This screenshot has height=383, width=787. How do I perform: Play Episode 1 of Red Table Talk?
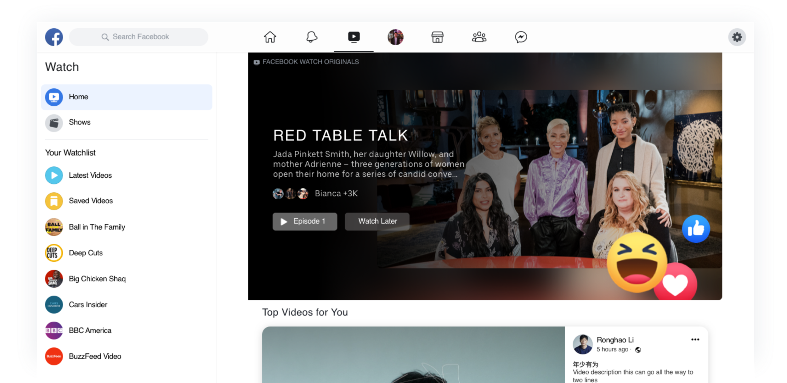305,221
